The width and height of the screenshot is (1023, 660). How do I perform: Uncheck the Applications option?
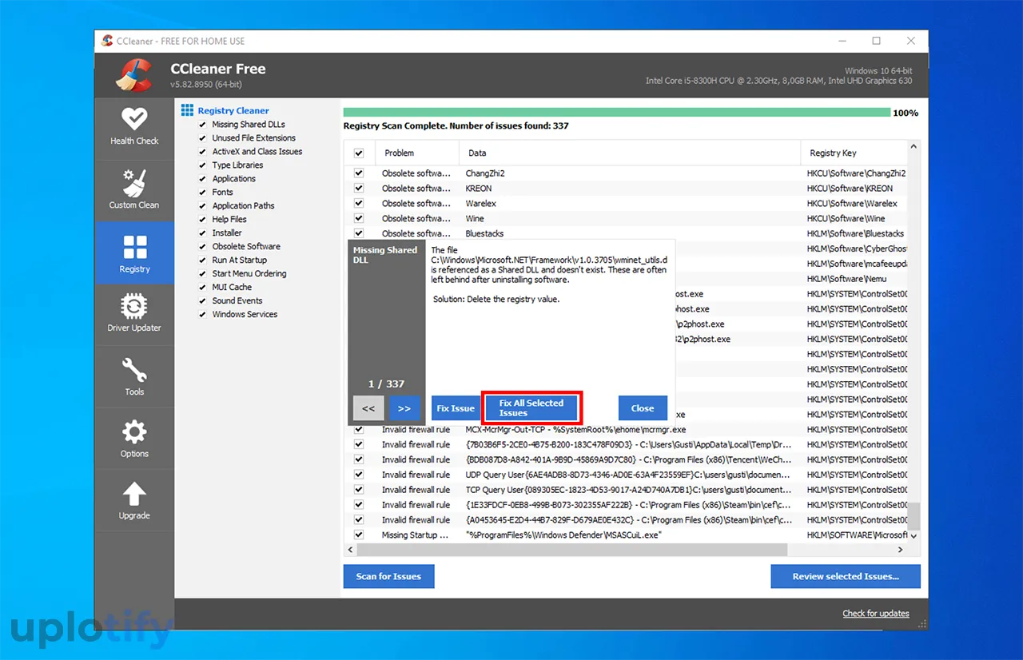202,179
